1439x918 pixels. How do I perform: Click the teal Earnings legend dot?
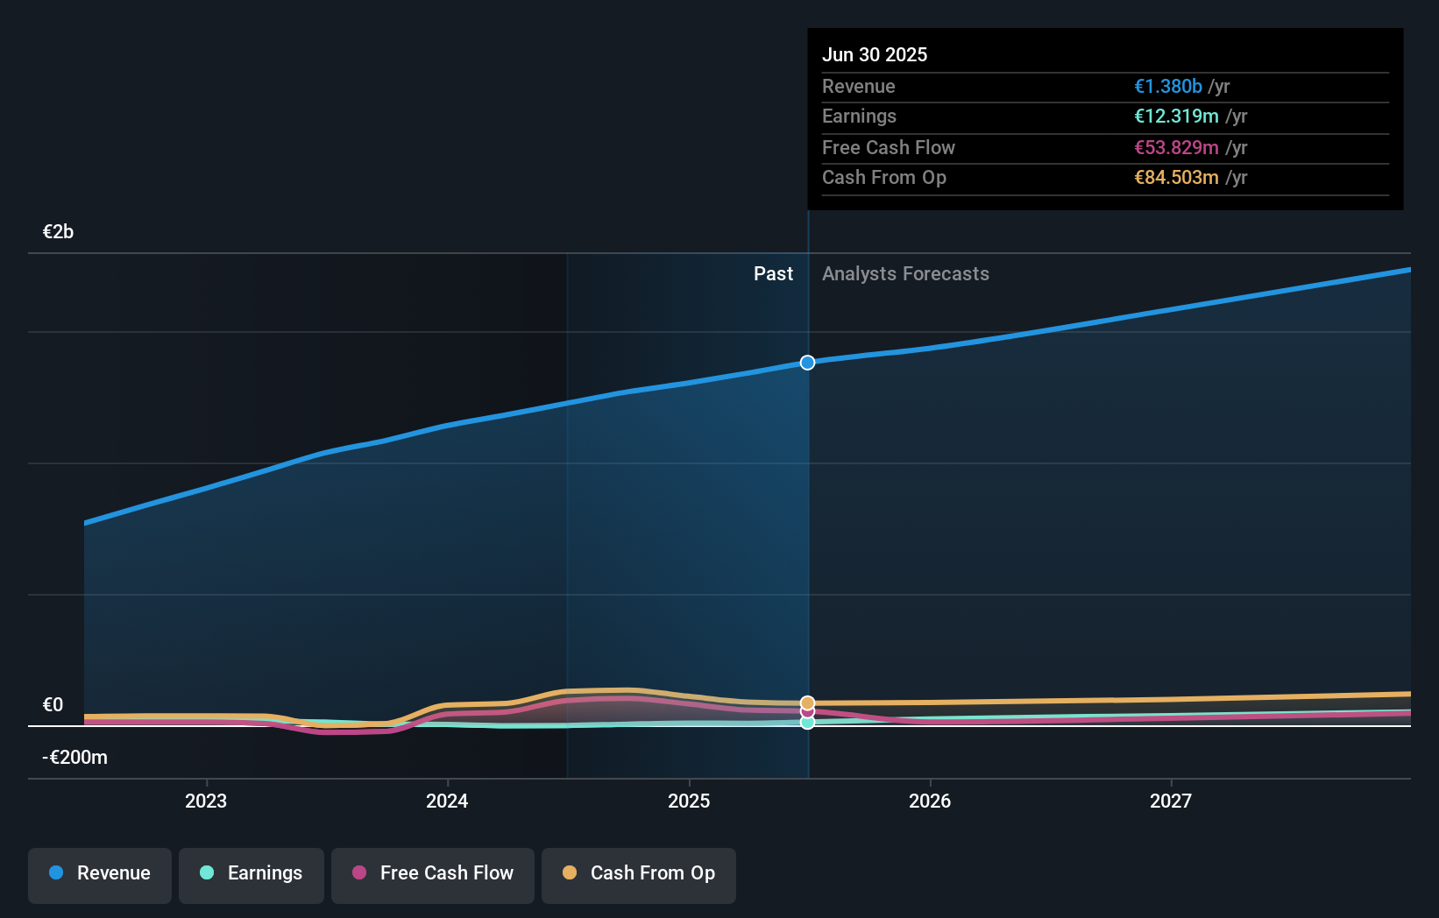point(207,872)
